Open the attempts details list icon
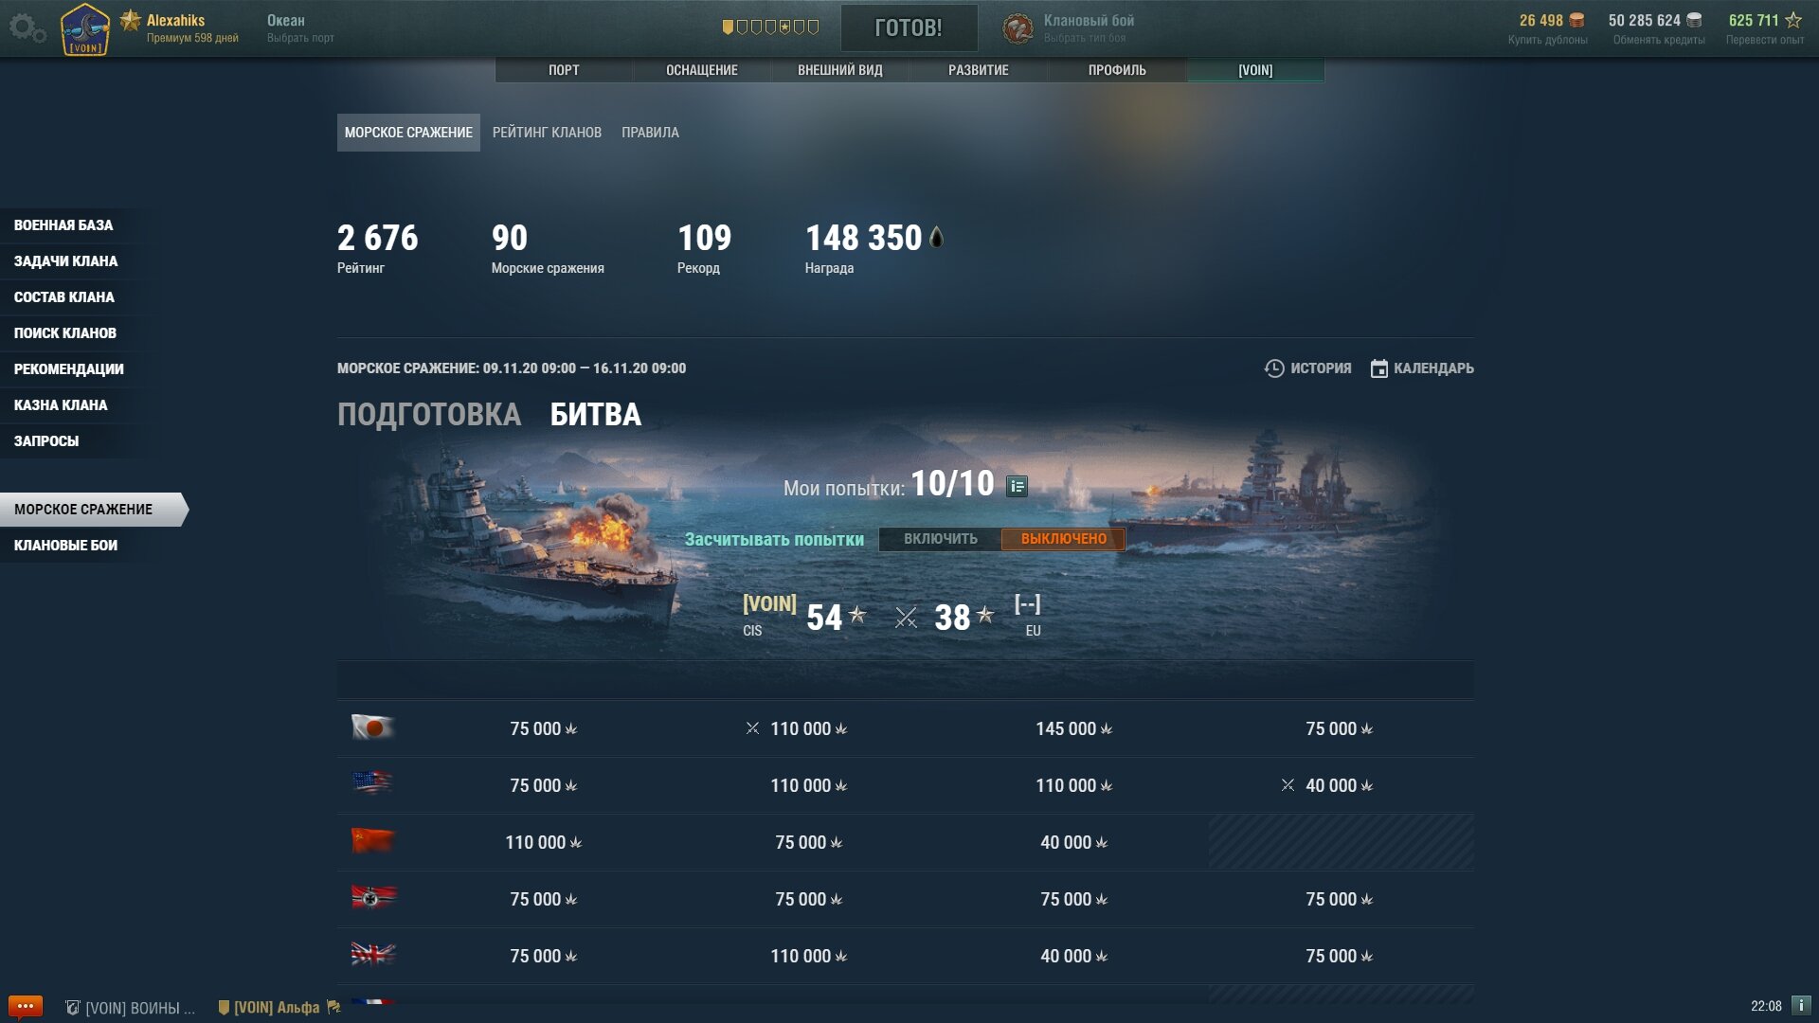This screenshot has width=1819, height=1023. [1017, 486]
